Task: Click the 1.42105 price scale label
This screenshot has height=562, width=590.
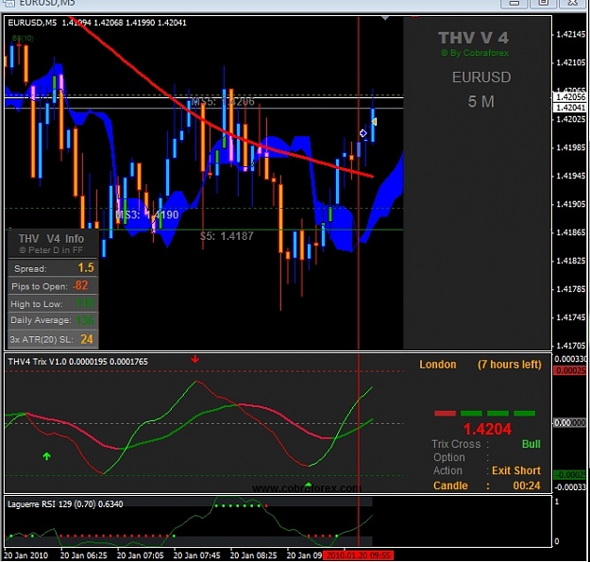Action: [x=571, y=62]
